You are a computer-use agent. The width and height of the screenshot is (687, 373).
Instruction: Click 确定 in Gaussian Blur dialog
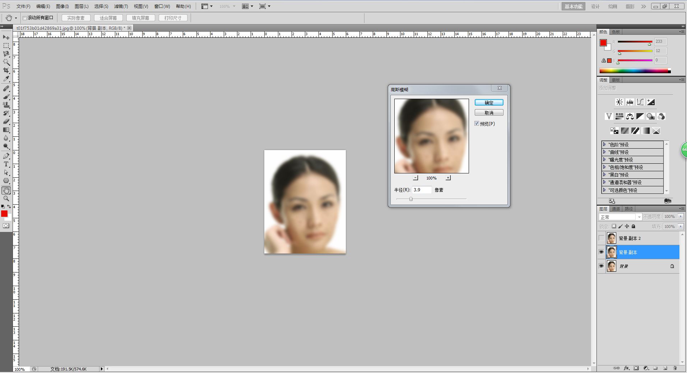[489, 103]
